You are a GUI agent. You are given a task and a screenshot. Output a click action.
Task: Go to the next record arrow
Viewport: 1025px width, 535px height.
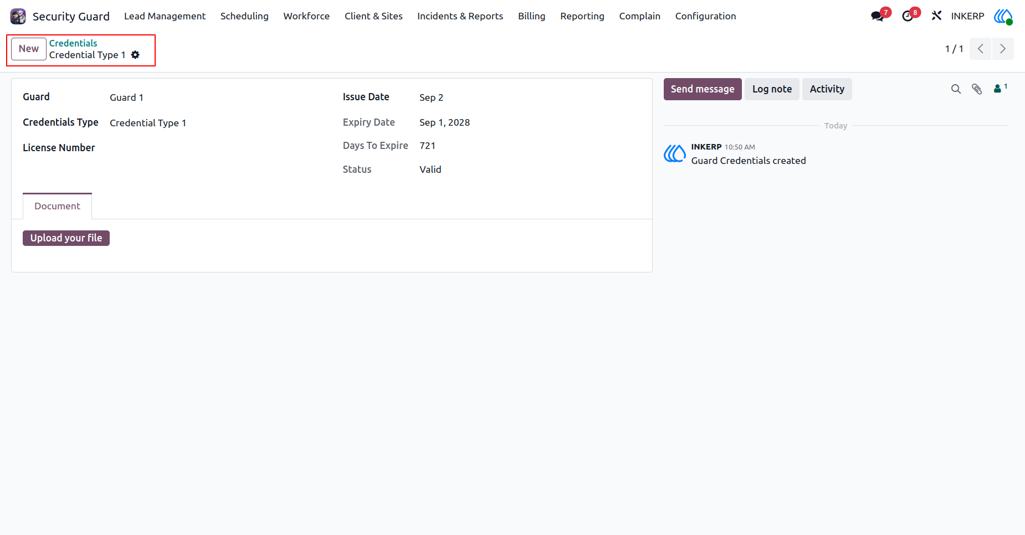click(1003, 49)
